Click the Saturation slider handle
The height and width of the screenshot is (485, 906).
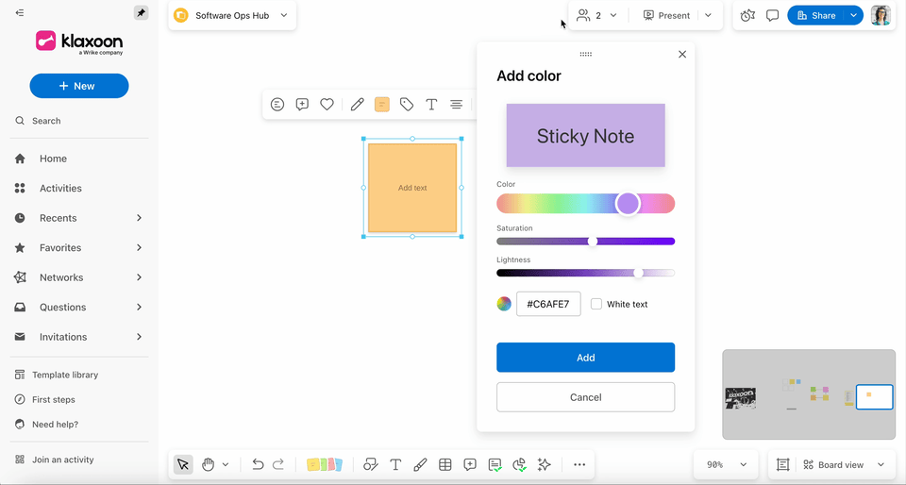point(593,242)
